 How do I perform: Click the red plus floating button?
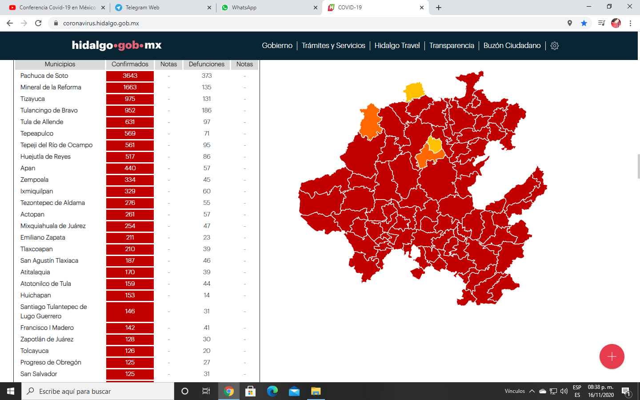click(x=612, y=356)
